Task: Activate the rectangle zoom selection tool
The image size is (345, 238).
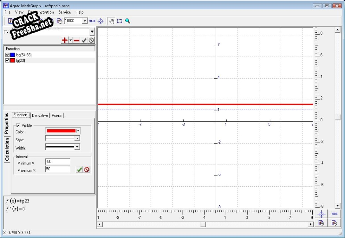Action: [x=120, y=21]
